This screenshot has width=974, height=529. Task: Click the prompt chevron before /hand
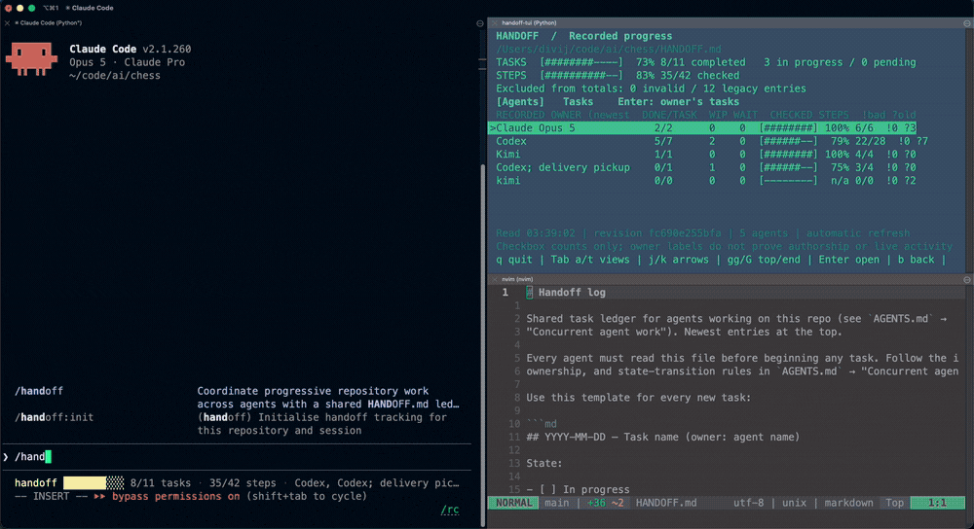[6, 457]
